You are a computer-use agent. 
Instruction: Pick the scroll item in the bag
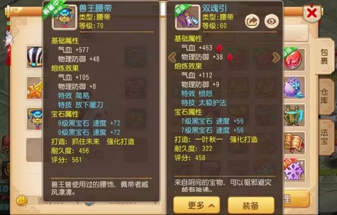click(x=294, y=144)
